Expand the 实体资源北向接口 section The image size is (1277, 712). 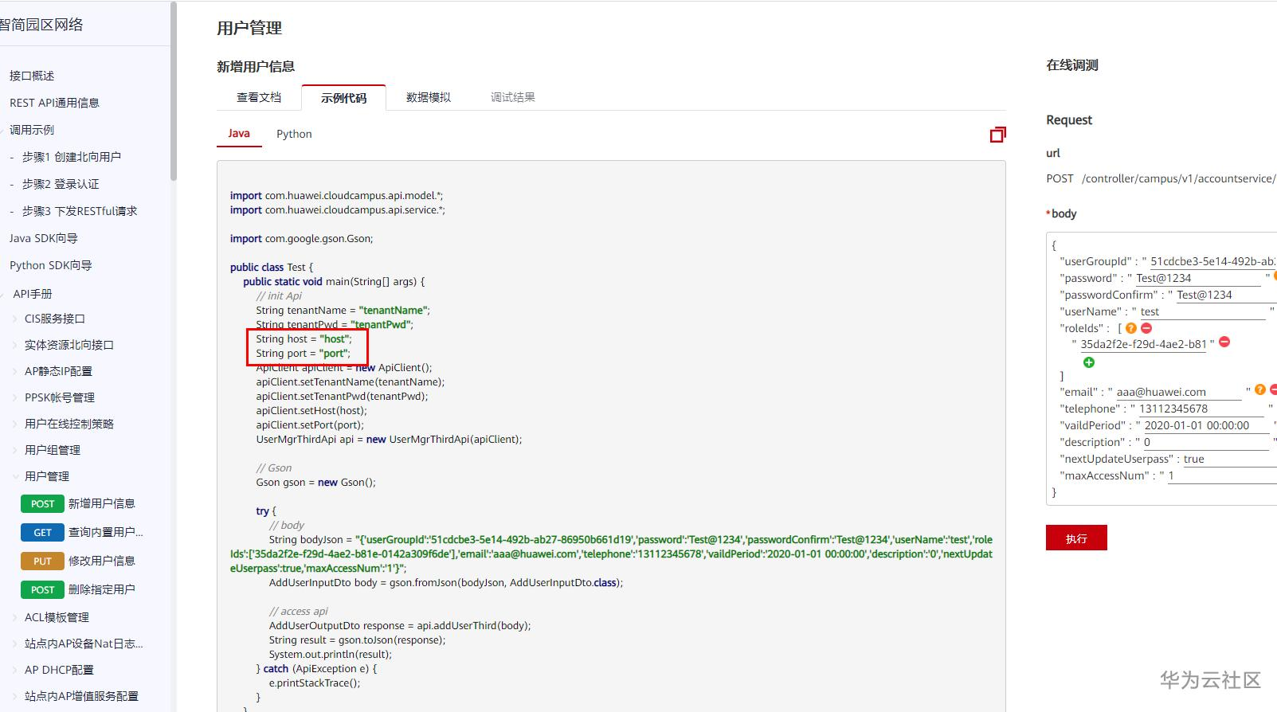pos(15,345)
